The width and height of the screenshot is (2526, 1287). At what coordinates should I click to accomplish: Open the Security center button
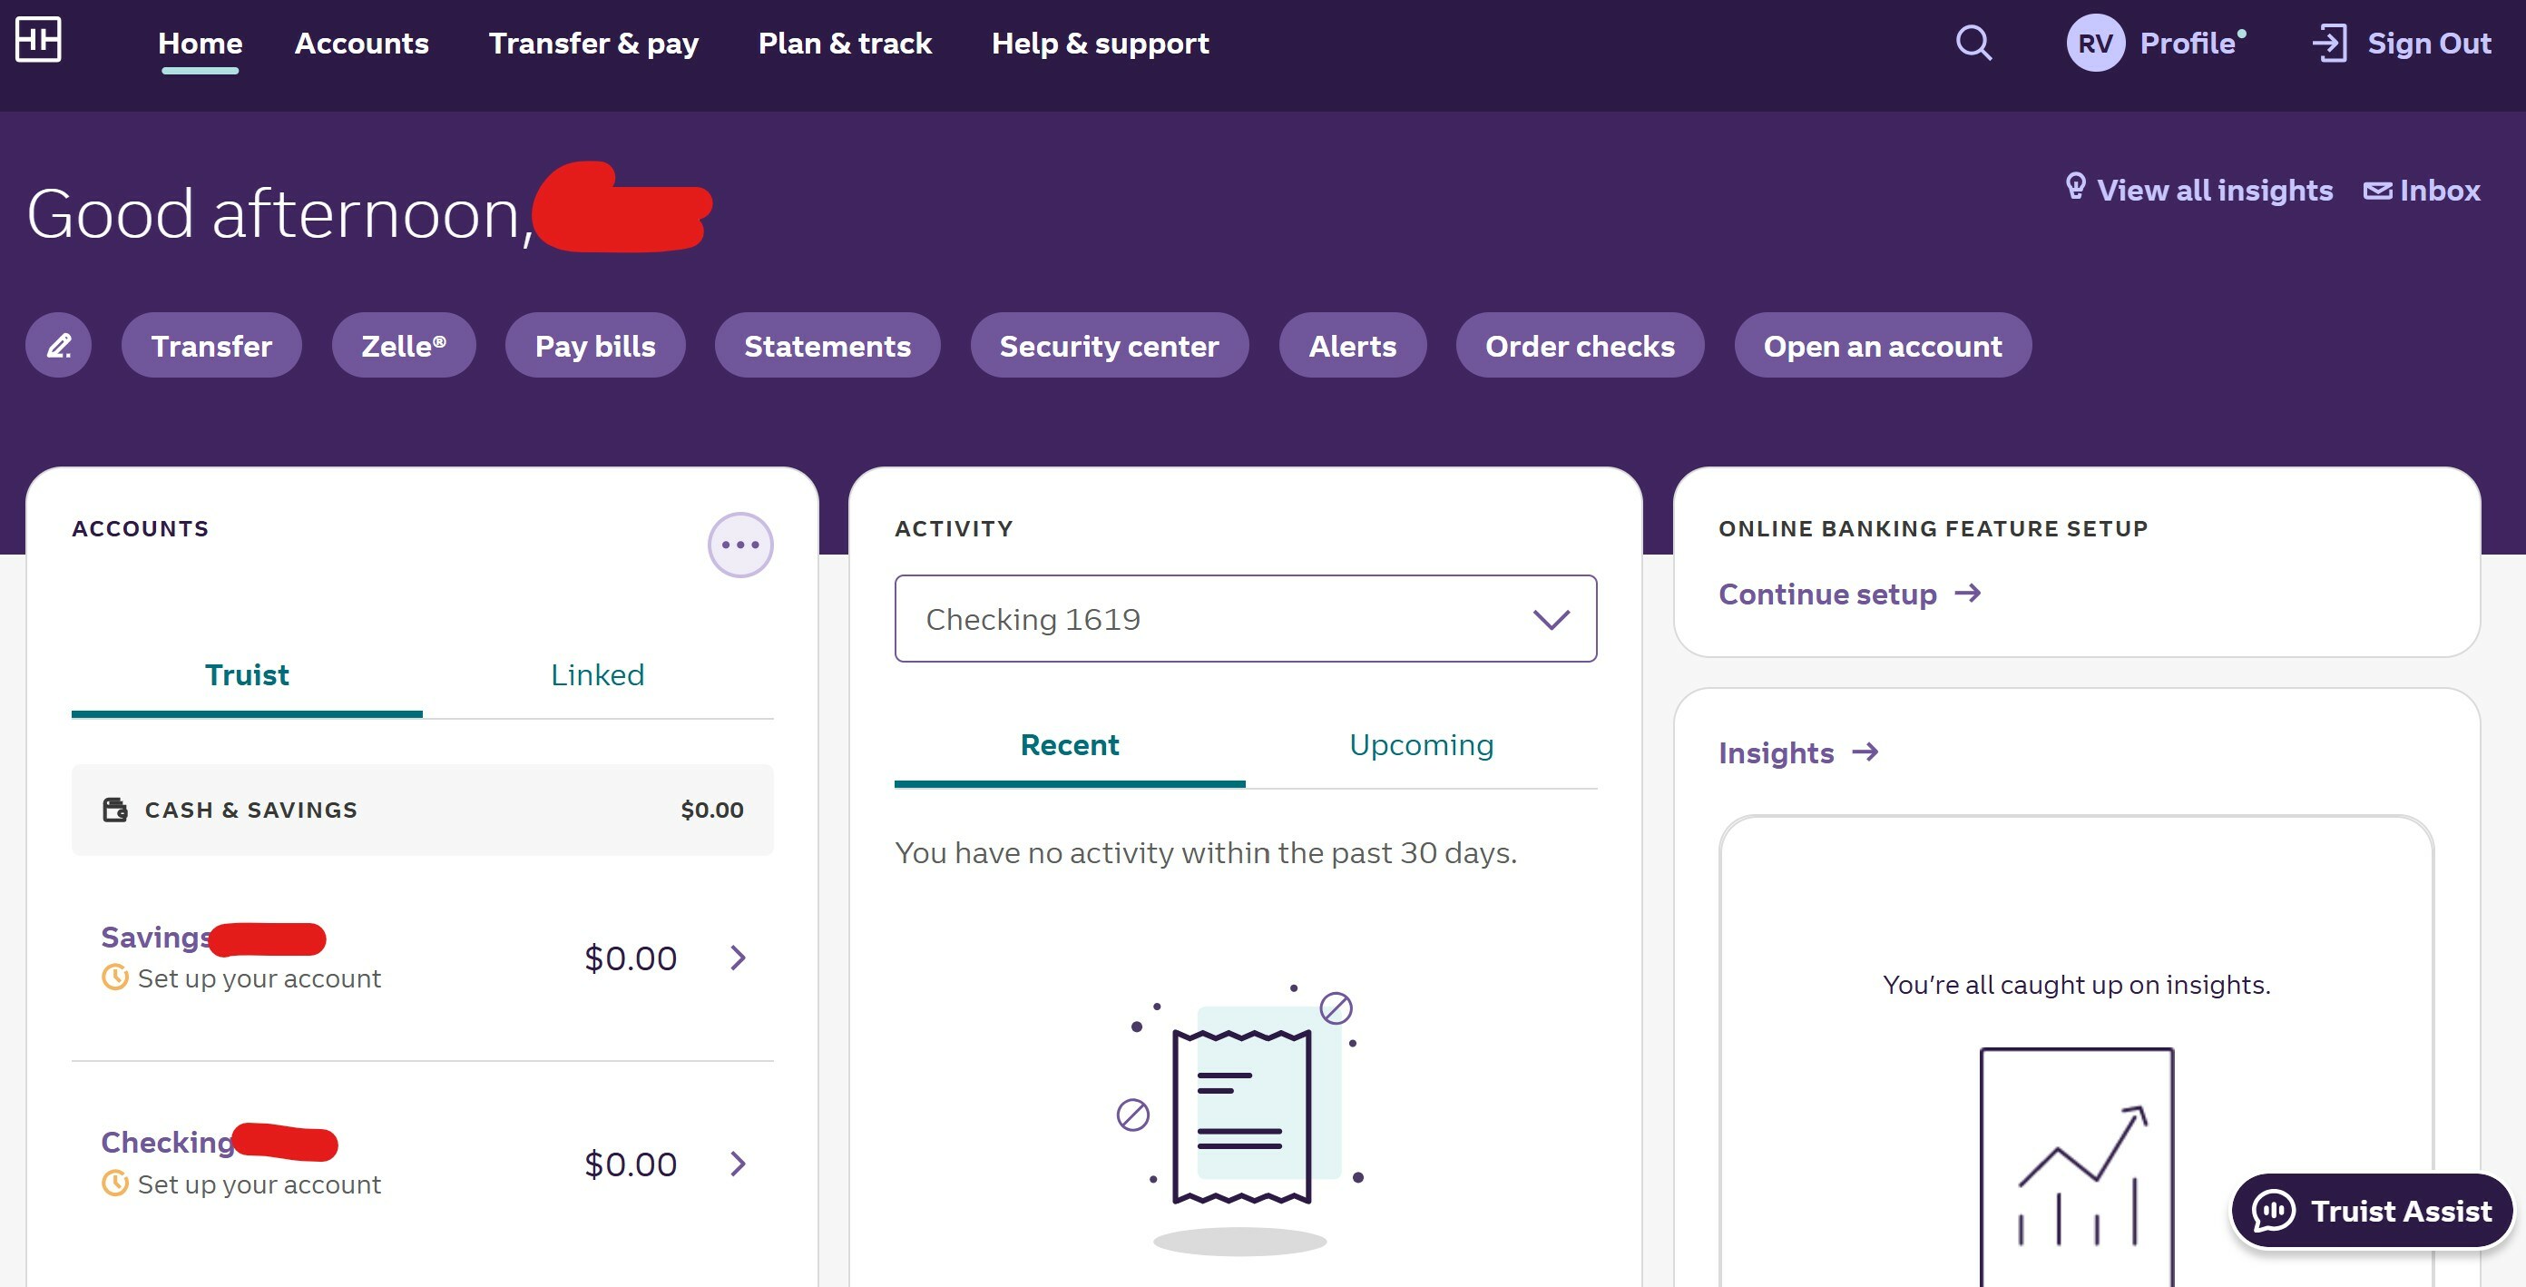pos(1109,345)
